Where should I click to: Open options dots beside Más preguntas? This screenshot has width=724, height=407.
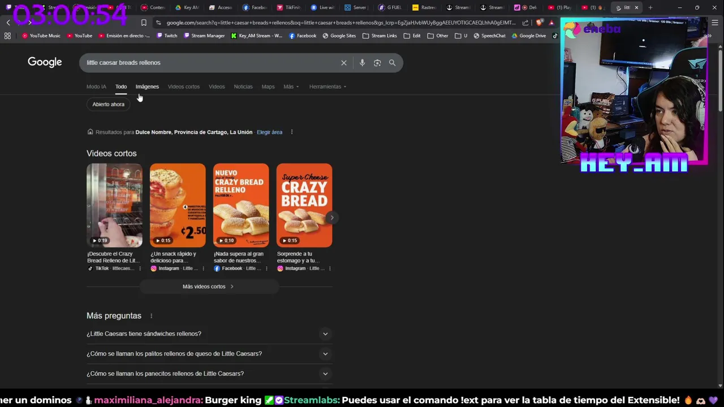click(151, 316)
